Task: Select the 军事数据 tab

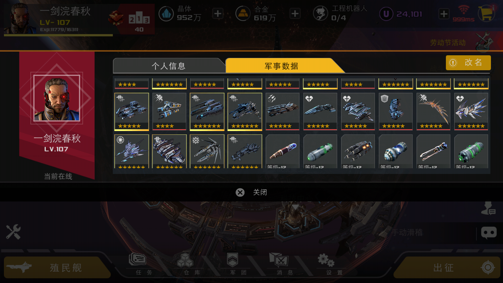Action: [282, 66]
